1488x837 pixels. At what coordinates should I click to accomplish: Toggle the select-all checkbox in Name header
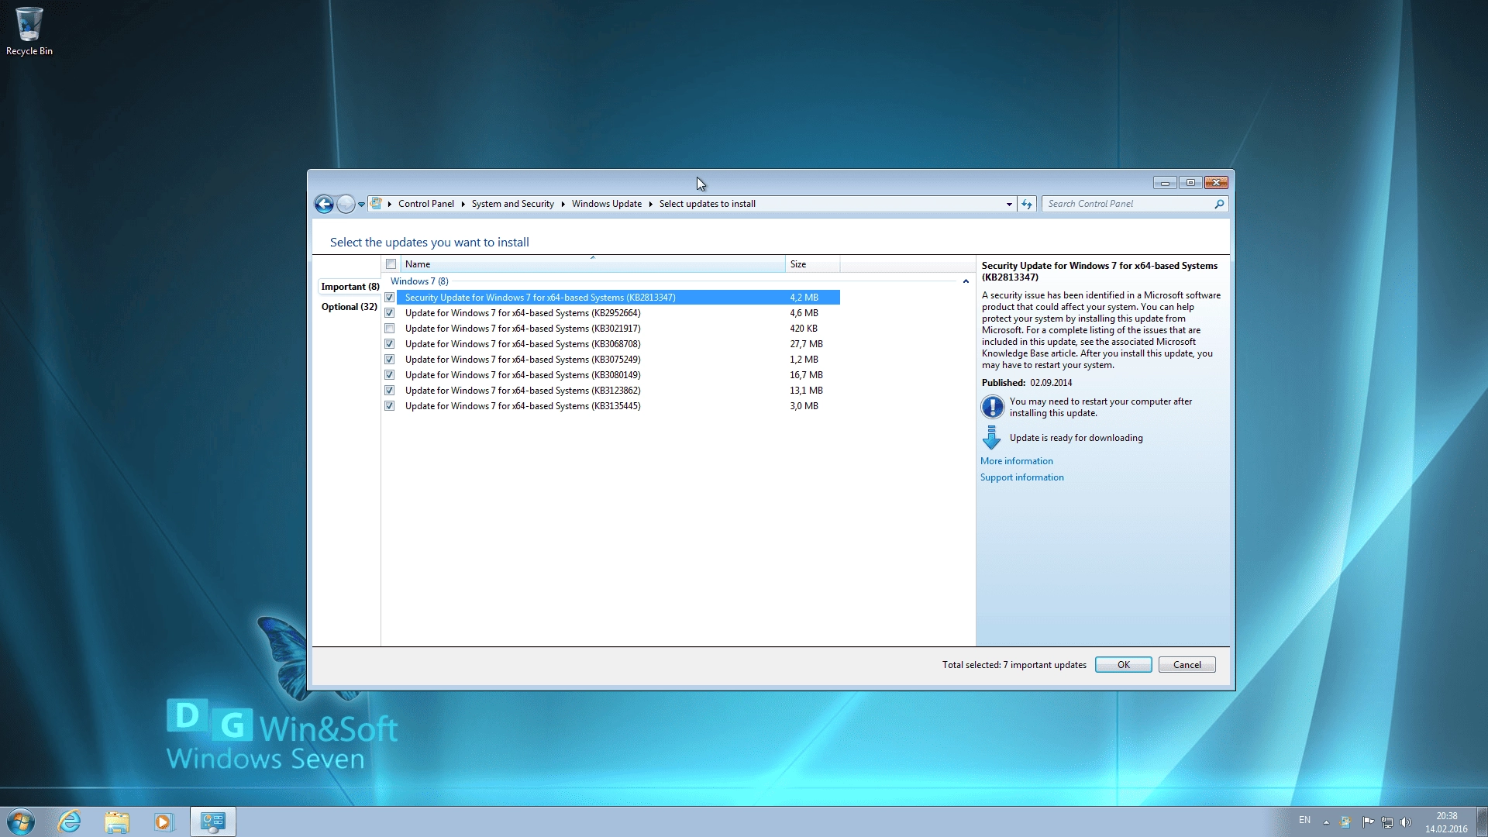391,264
